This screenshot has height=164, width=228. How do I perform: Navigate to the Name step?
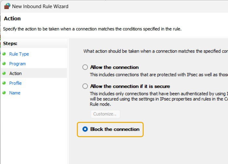coord(15,93)
